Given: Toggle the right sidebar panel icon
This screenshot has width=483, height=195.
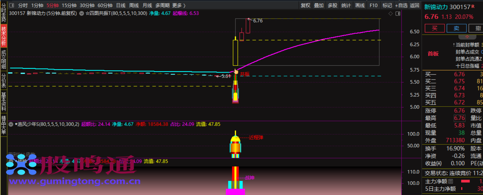Looking at the screenshot, I should tap(398, 13).
